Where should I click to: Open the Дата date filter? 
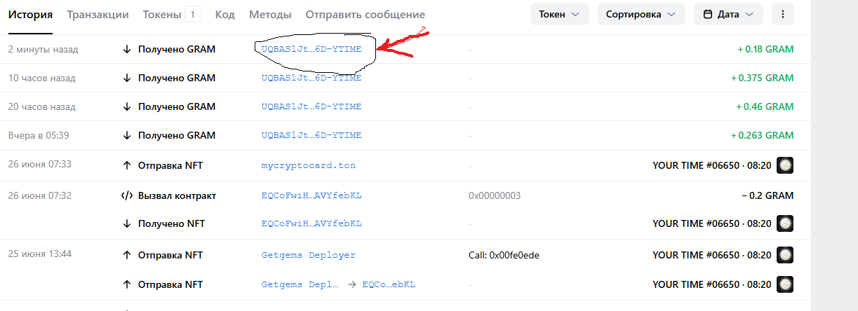728,14
